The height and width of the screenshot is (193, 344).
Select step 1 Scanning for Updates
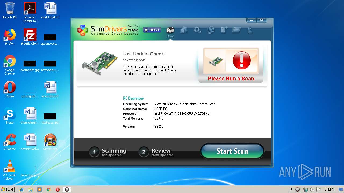[x=108, y=152]
